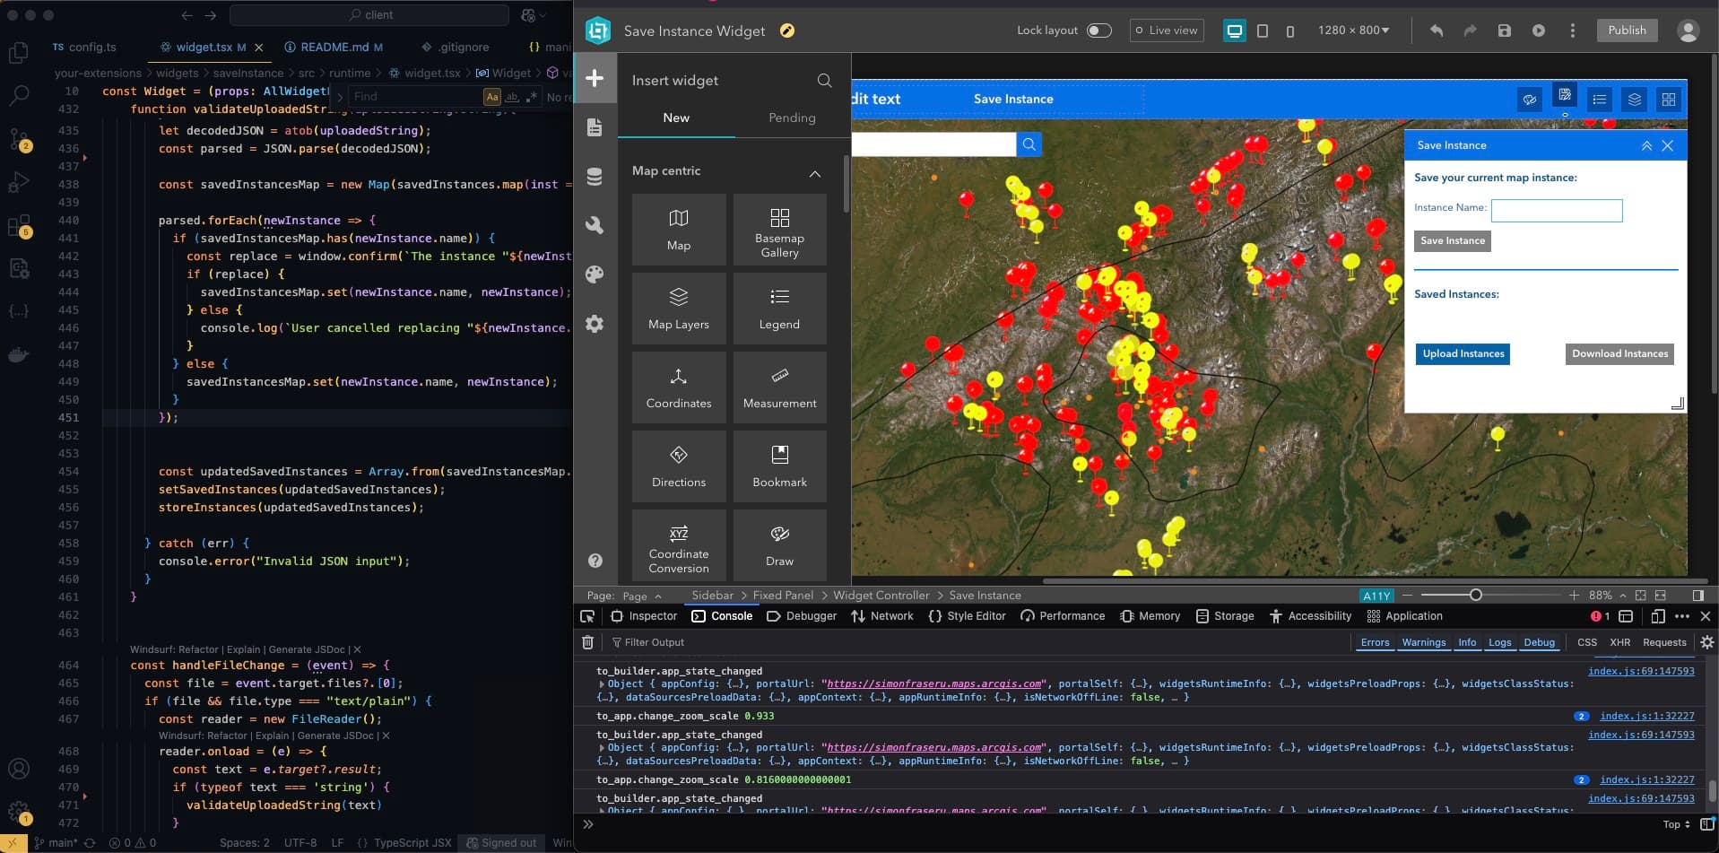Toggle Errors filter in console
1719x853 pixels.
(x=1375, y=642)
